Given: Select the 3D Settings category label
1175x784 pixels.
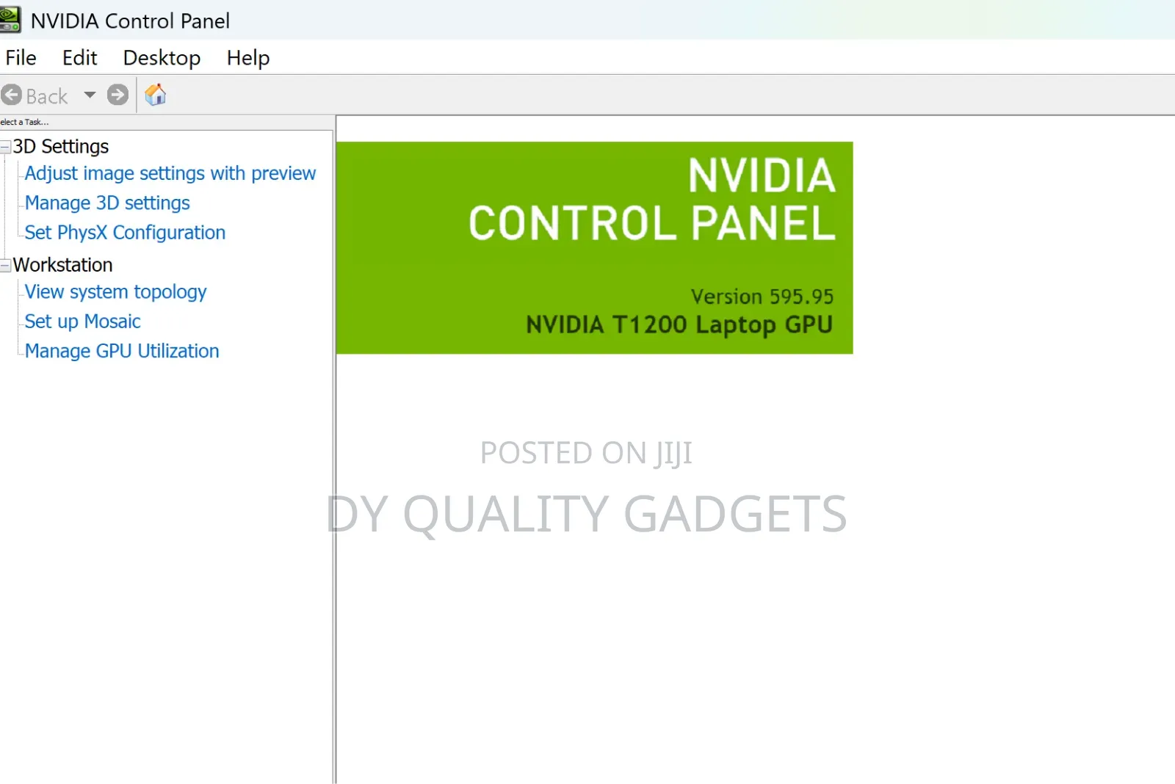Looking at the screenshot, I should pos(61,147).
